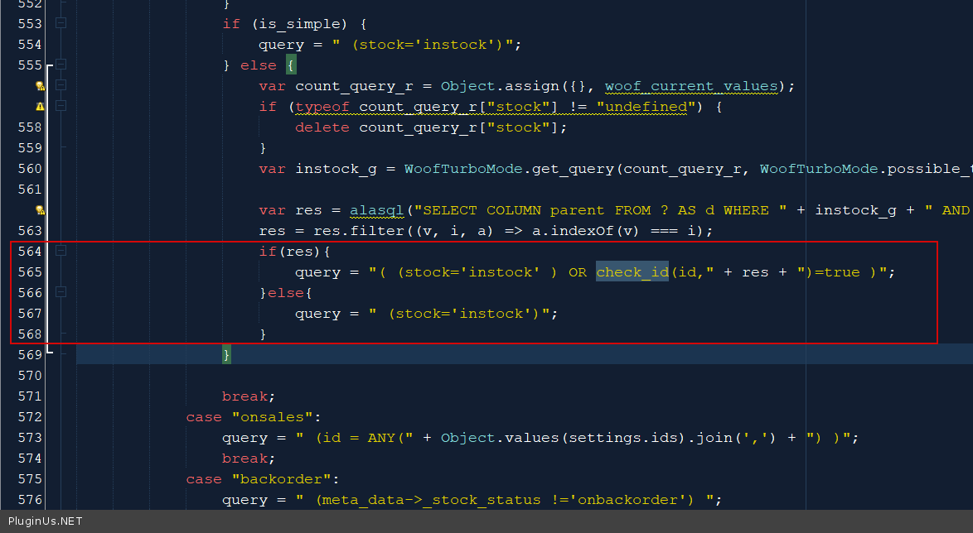Click the break statement on line 574
Image resolution: width=973 pixels, height=533 pixels.
click(248, 458)
